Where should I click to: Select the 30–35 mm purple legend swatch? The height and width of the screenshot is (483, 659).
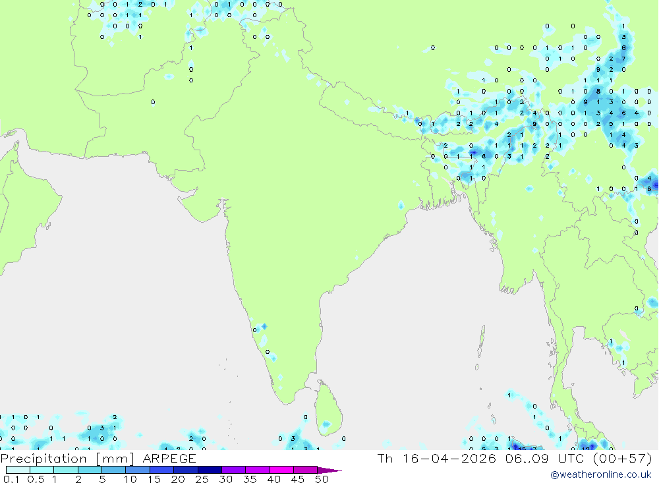tap(234, 470)
